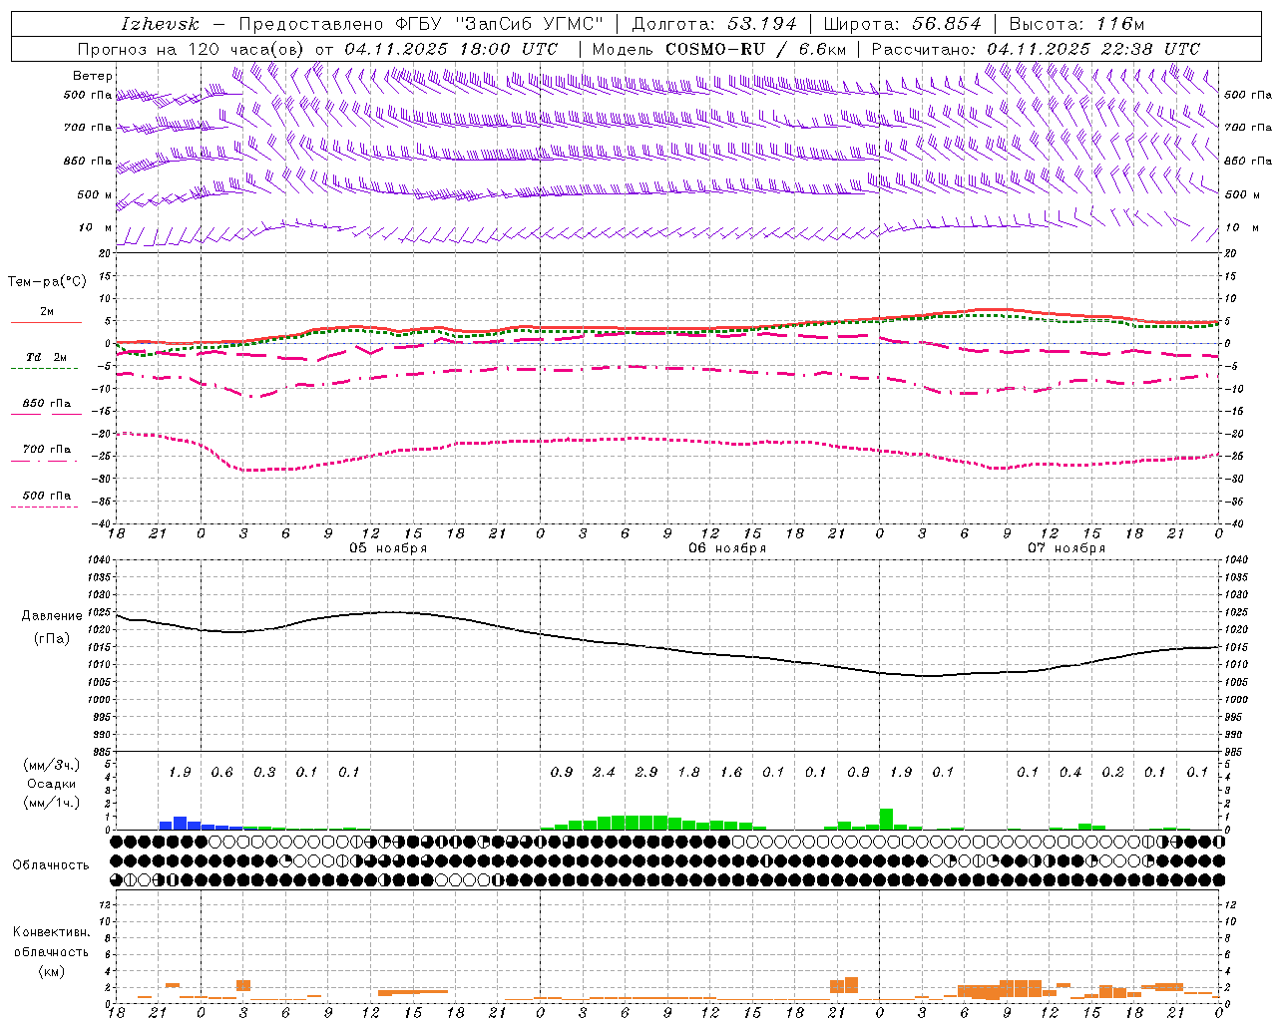Viewport: 1277px width, 1021px height.
Task: Click the 1.8 precipitation total value
Action: [688, 773]
